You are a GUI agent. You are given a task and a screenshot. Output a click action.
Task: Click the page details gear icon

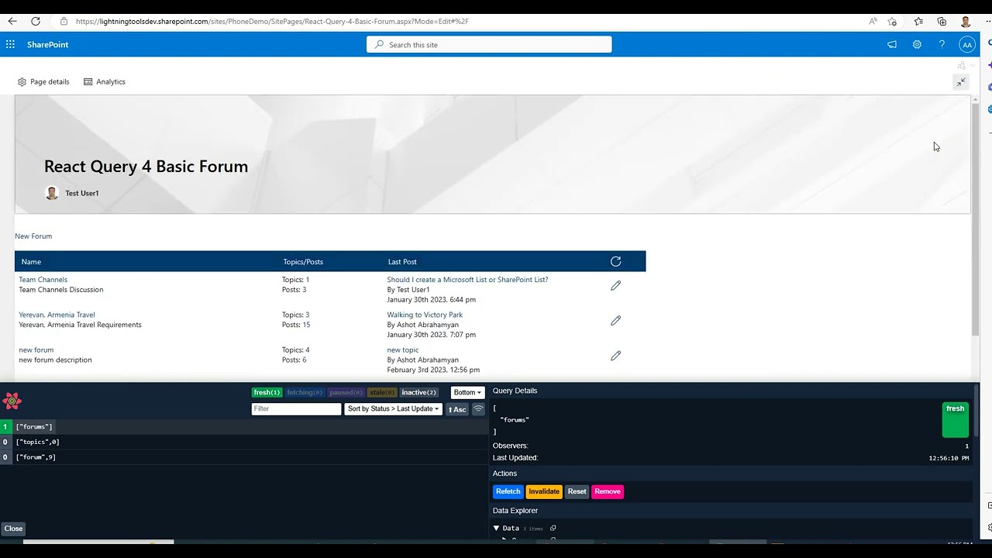click(x=22, y=81)
